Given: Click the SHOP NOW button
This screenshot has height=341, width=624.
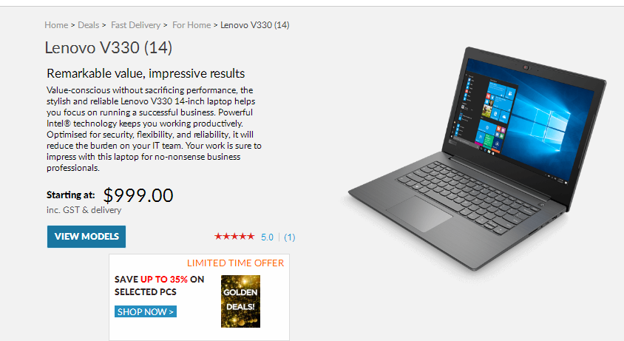Looking at the screenshot, I should [146, 311].
